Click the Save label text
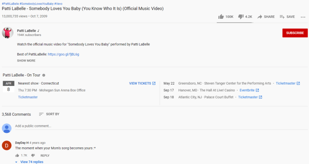 (x=291, y=17)
